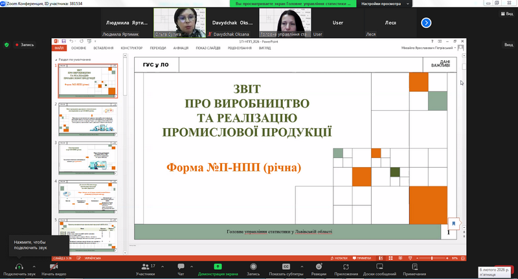Image resolution: width=518 pixels, height=279 pixels.
Task: Open the Undo history dropdown arrow
Action: point(75,41)
